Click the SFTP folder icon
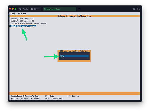Screen dimensions: 150x112 (x=32, y=9)
